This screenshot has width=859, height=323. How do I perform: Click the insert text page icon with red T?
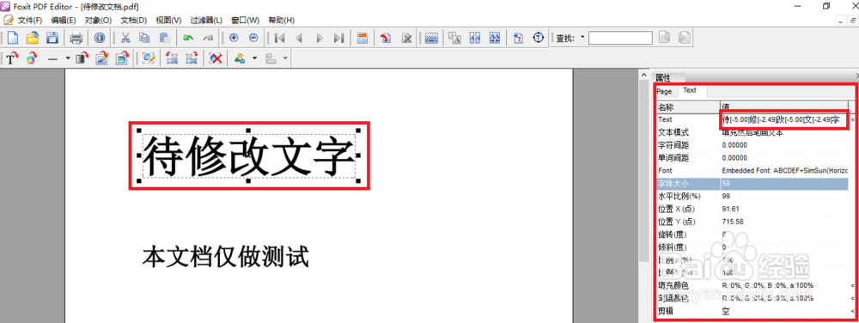(x=518, y=38)
